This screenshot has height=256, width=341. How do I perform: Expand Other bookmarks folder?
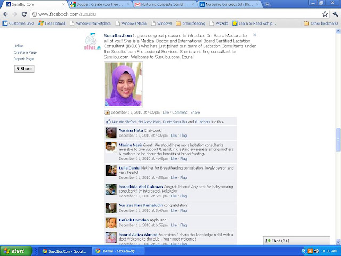[321, 23]
